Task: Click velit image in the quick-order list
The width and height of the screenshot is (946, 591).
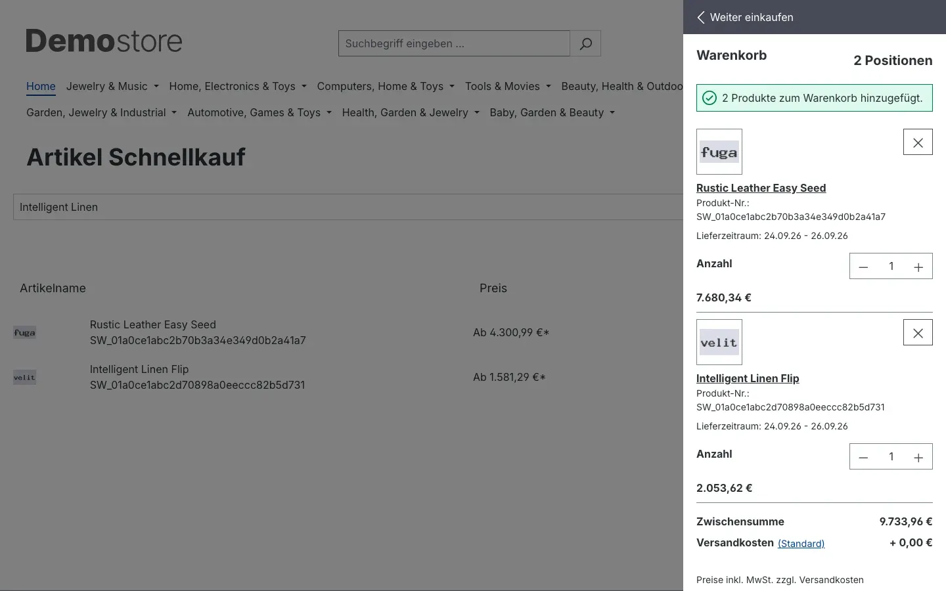Action: point(25,377)
